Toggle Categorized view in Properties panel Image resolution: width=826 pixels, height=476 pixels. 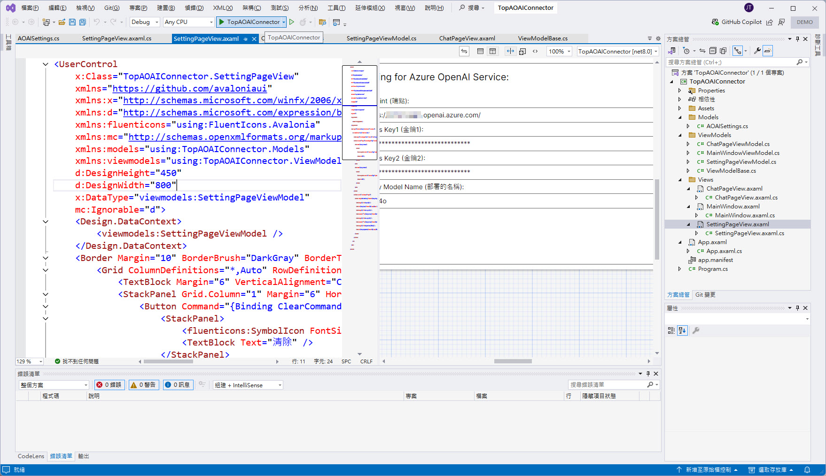pyautogui.click(x=671, y=330)
